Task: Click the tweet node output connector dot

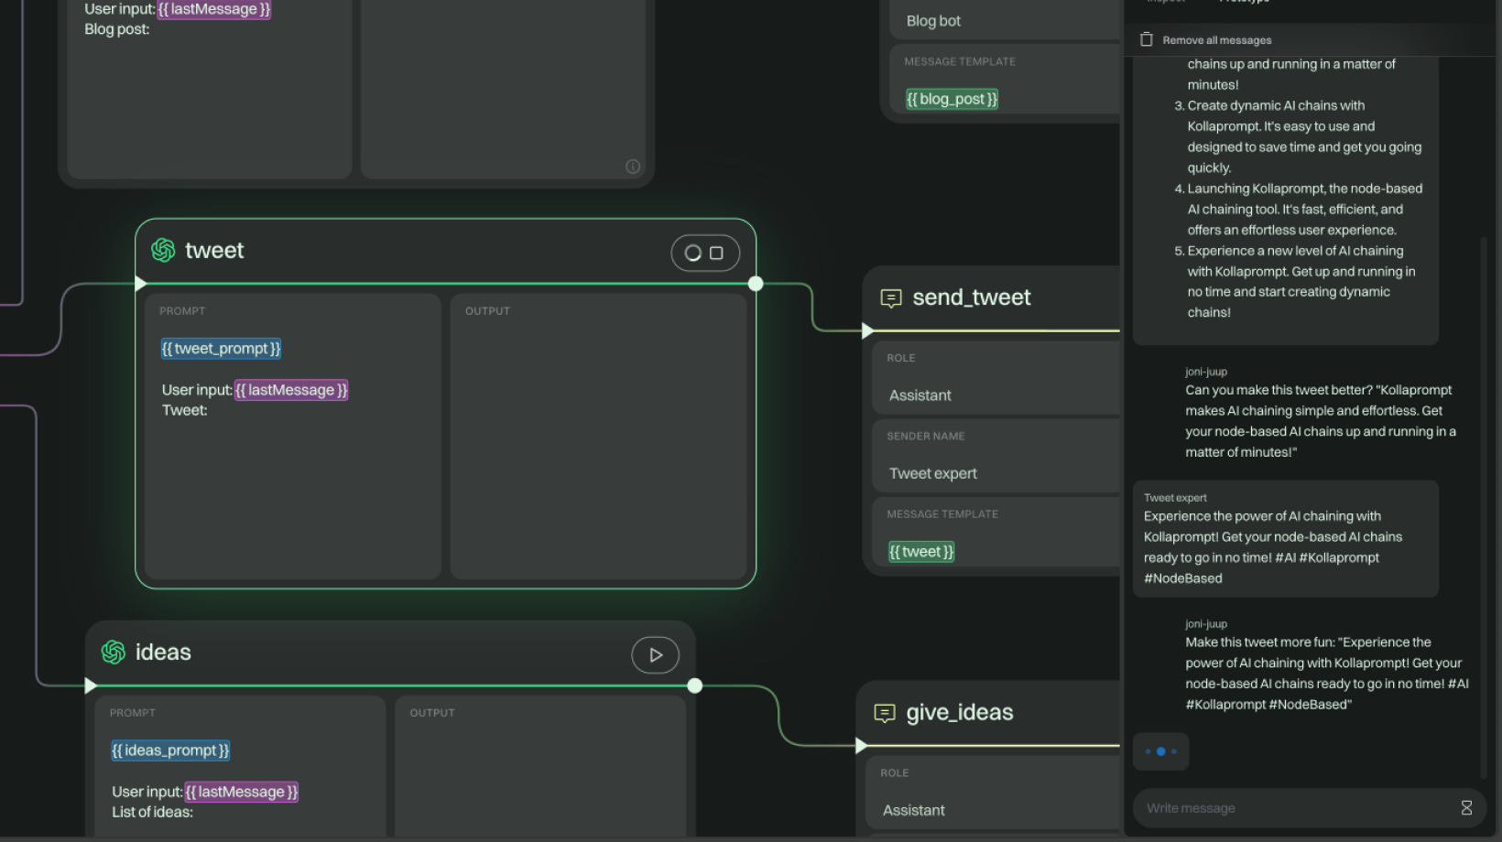Action: pos(756,284)
